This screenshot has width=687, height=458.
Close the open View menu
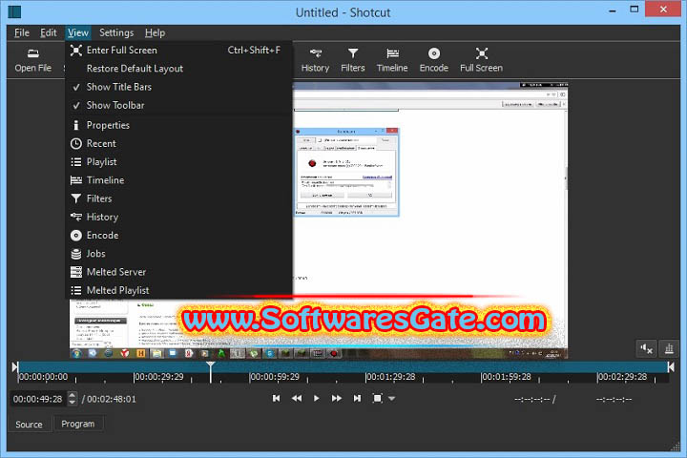pos(78,32)
